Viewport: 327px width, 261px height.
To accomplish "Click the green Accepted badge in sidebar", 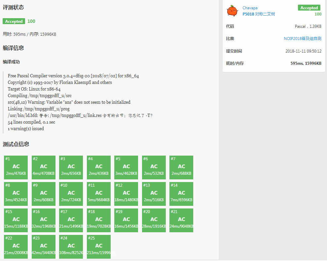I will 309,8.
